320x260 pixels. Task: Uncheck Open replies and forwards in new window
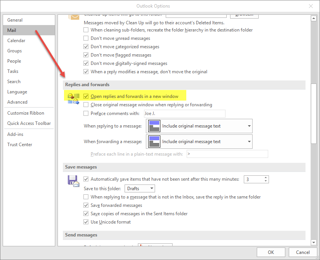[x=86, y=96]
